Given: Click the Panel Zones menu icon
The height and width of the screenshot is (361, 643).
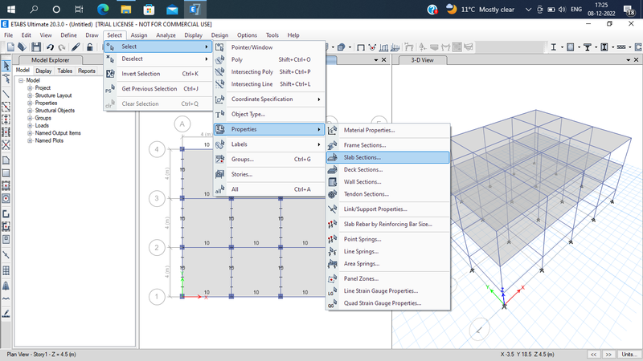Looking at the screenshot, I should click(333, 278).
